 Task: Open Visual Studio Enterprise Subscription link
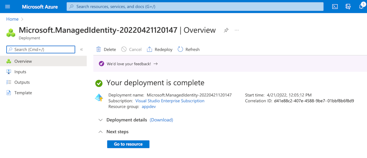[x=170, y=101]
